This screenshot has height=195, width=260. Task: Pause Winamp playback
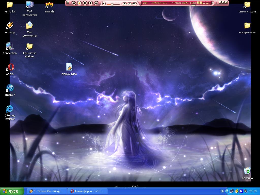[x=85, y=3]
